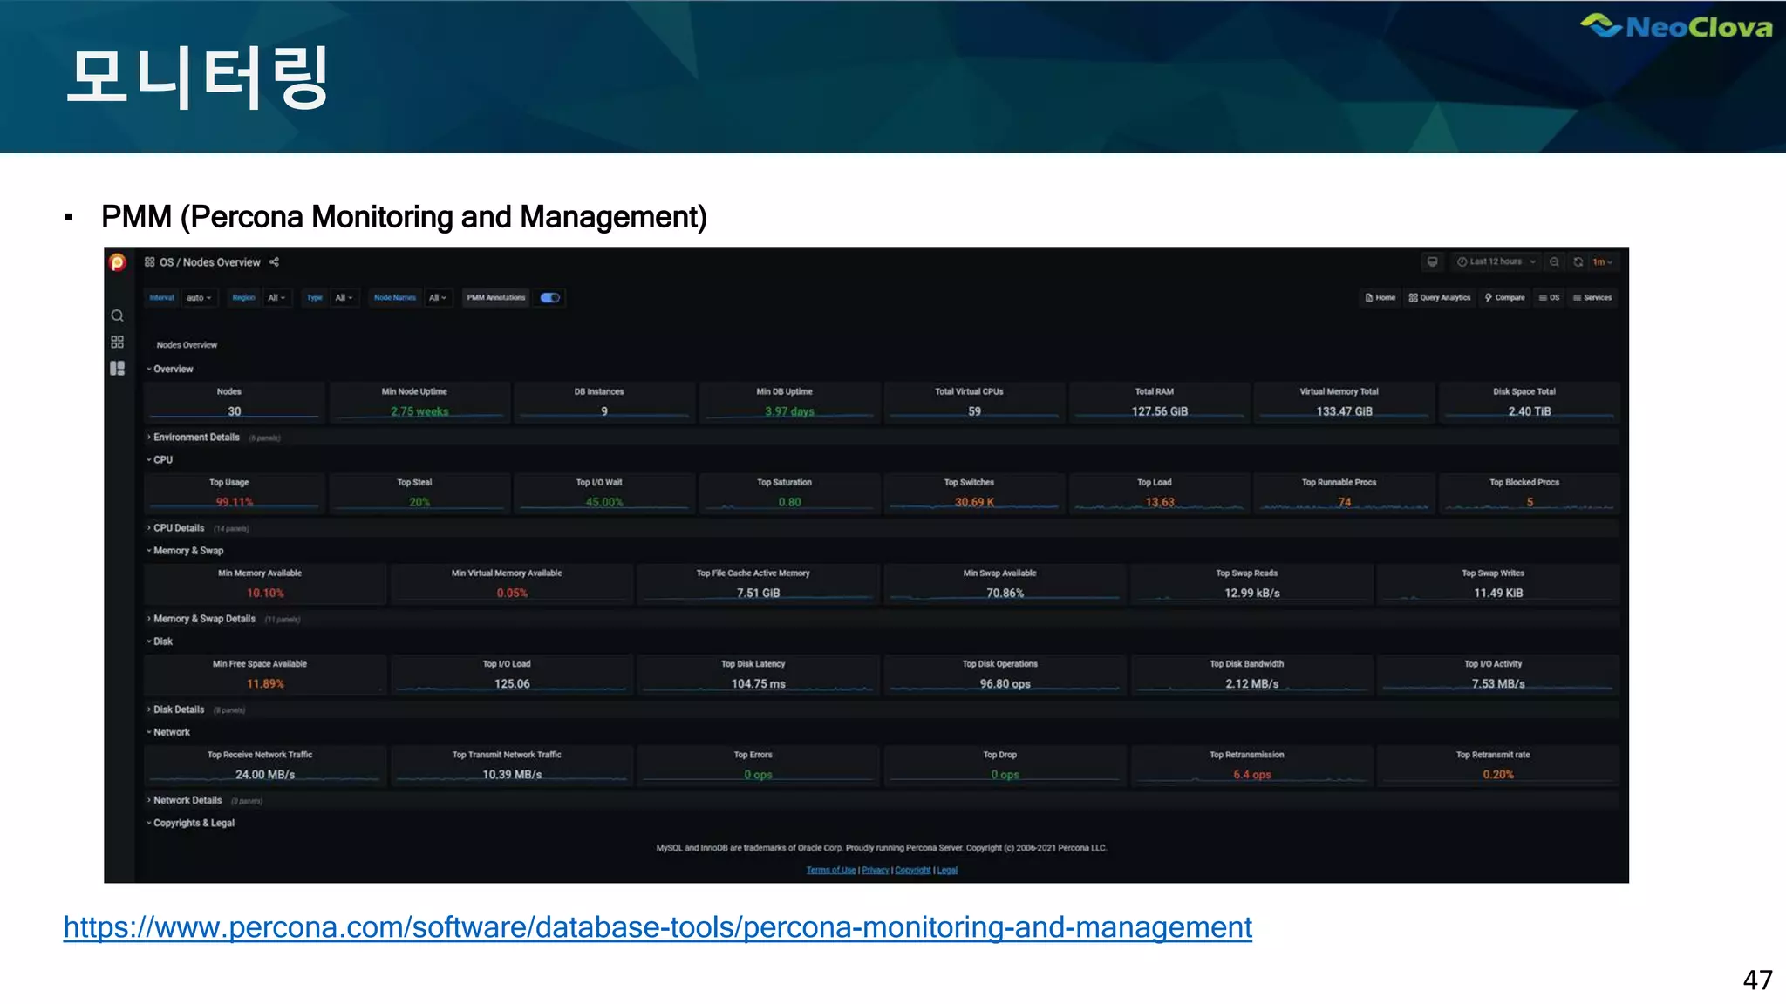Image resolution: width=1786 pixels, height=1004 pixels.
Task: Share the Nodes Overview dashboard
Action: [274, 262]
